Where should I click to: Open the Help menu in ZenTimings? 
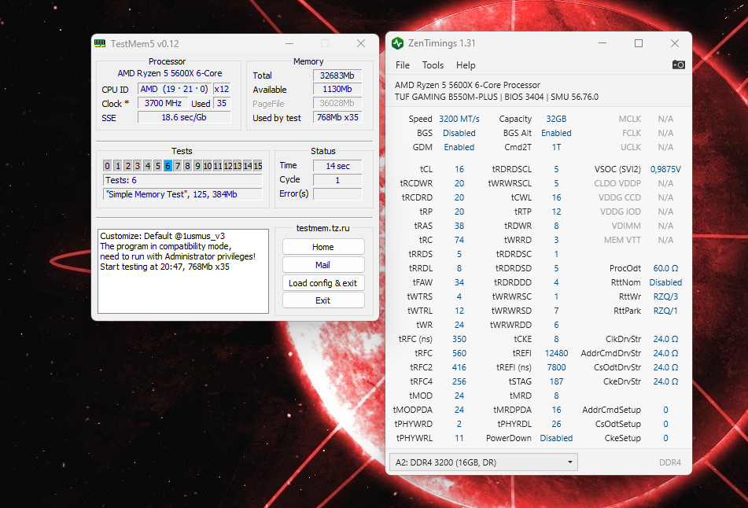[465, 65]
